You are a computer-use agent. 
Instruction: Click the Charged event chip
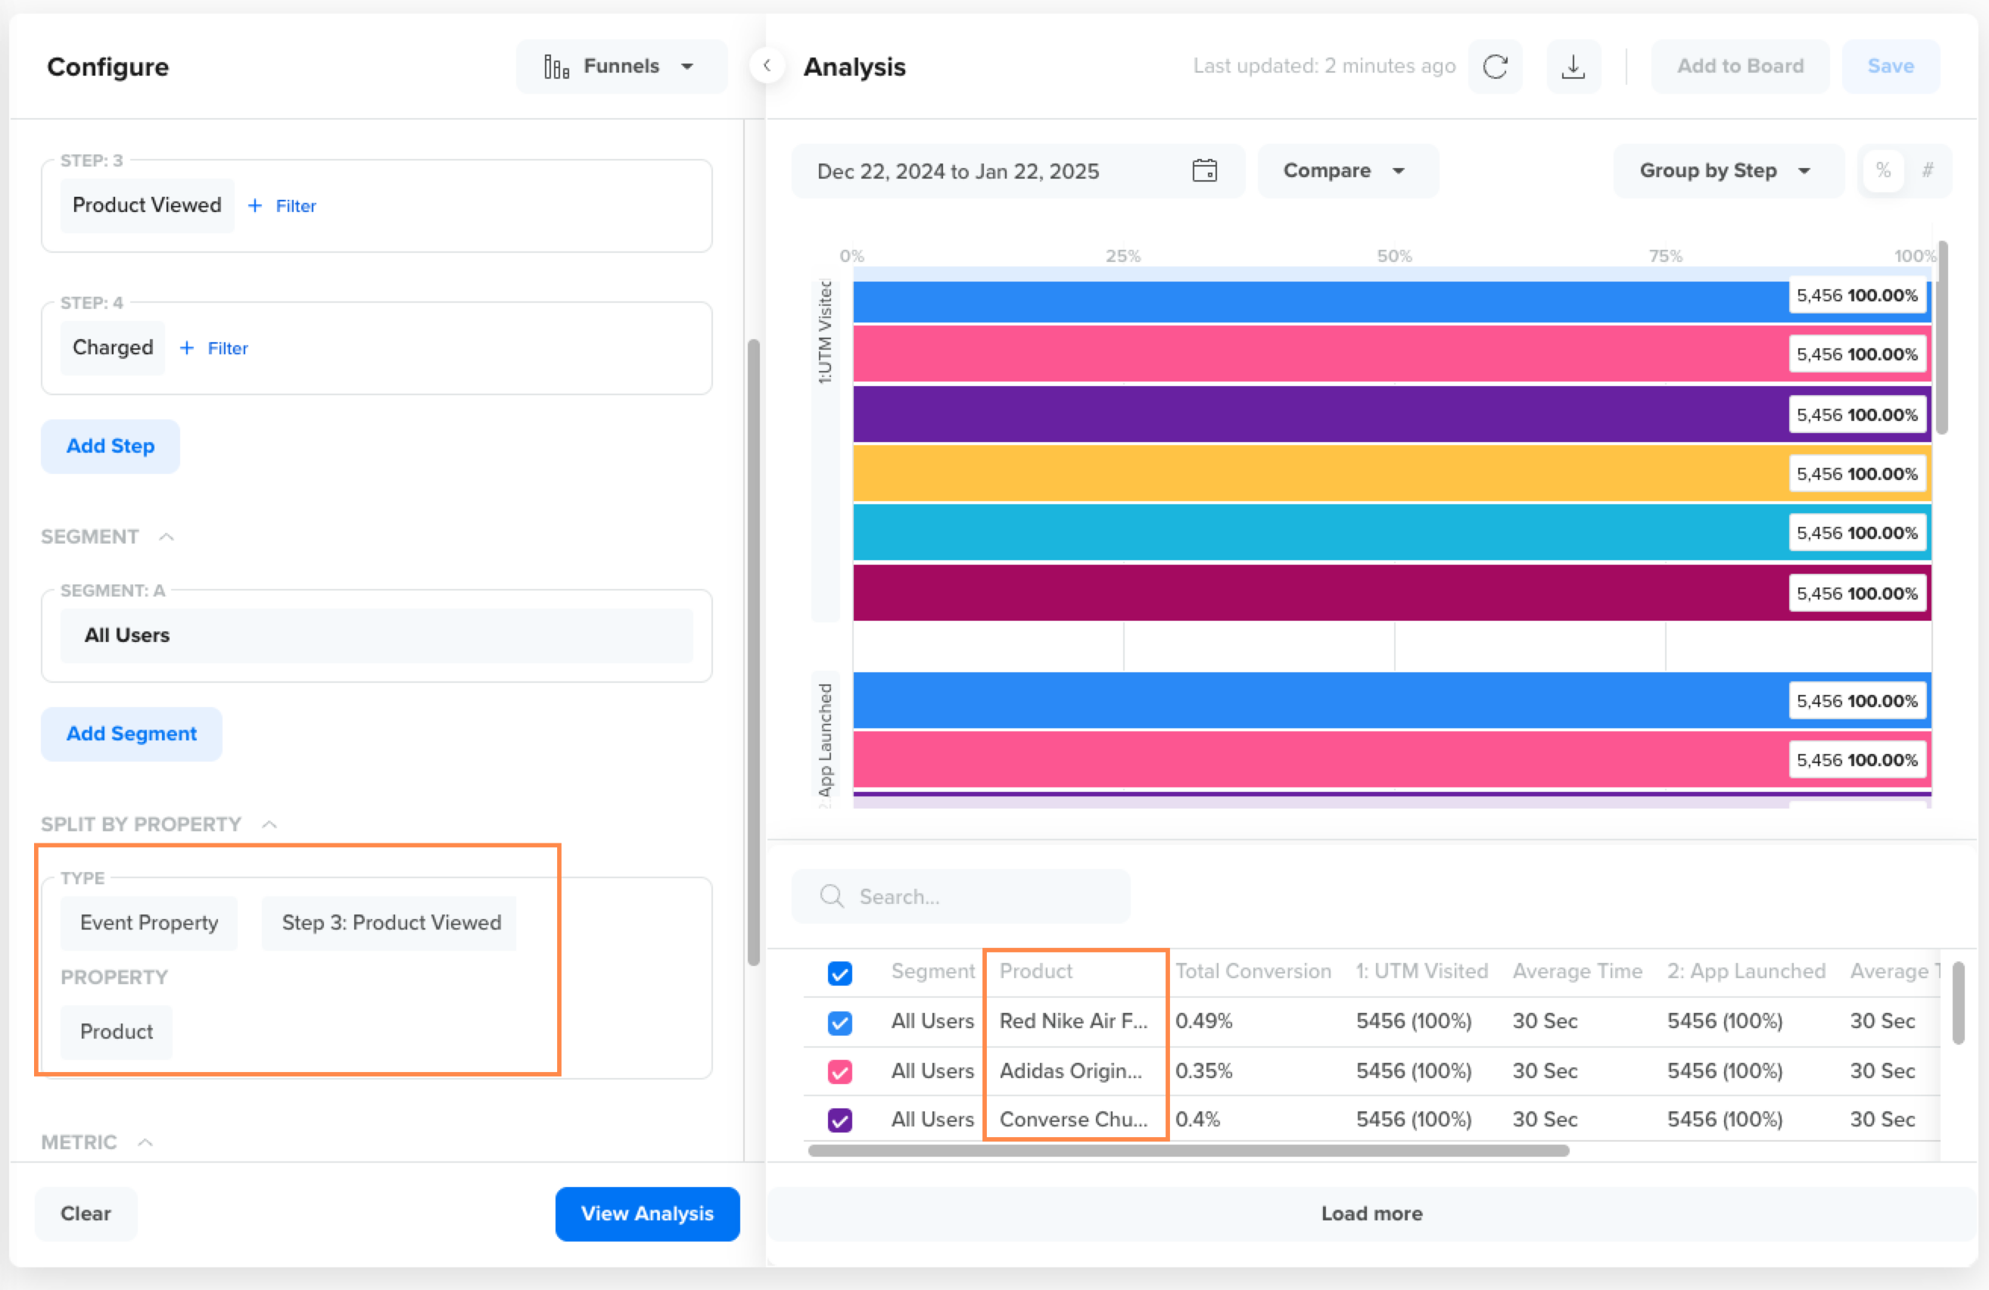tap(112, 347)
